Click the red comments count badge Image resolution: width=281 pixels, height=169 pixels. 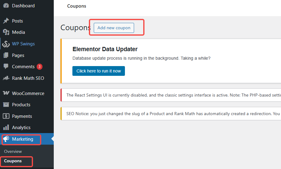pyautogui.click(x=39, y=66)
